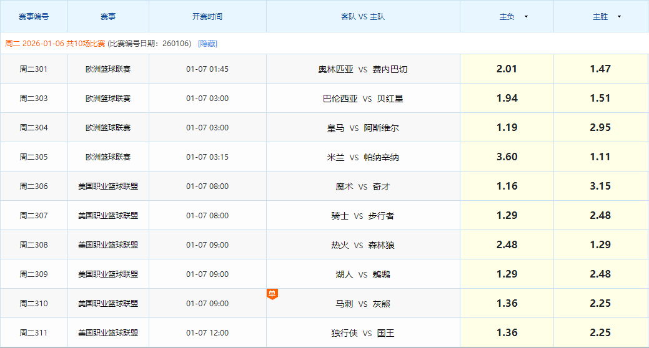Click the matchup 米兰 VS 帕纳辛纳

(363, 157)
